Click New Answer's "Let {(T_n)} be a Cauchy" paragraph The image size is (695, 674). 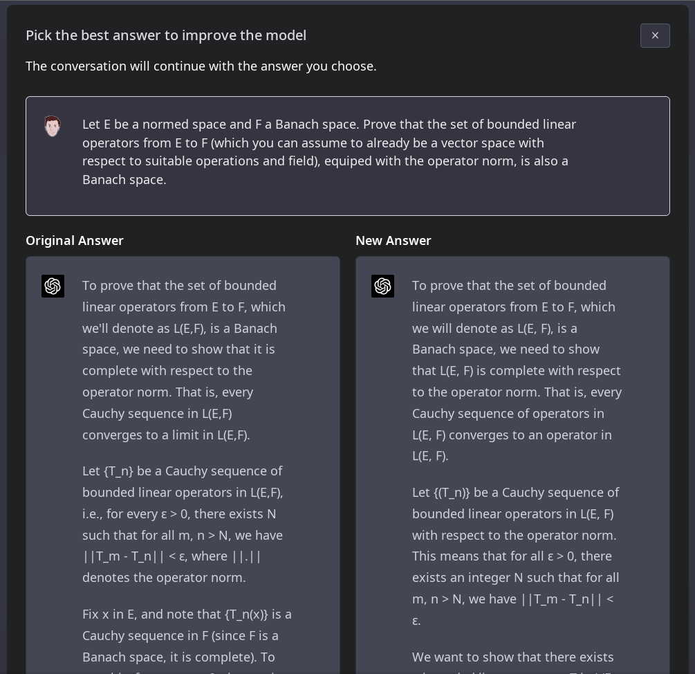pyautogui.click(x=514, y=556)
